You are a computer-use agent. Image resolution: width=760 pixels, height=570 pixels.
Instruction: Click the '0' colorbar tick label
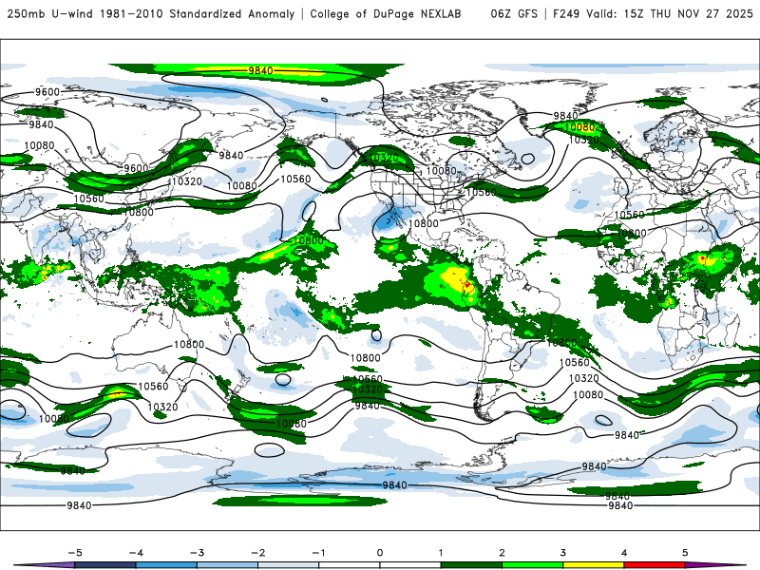pos(380,553)
